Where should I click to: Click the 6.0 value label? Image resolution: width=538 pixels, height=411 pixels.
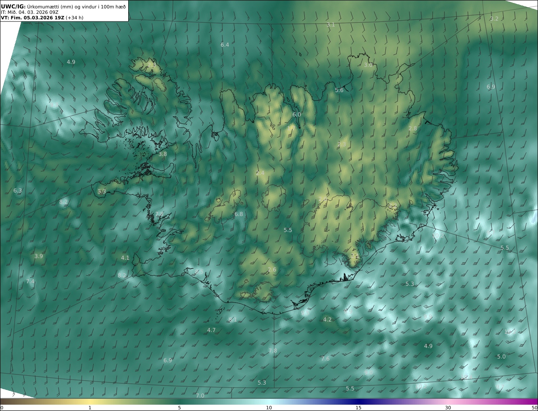point(297,115)
